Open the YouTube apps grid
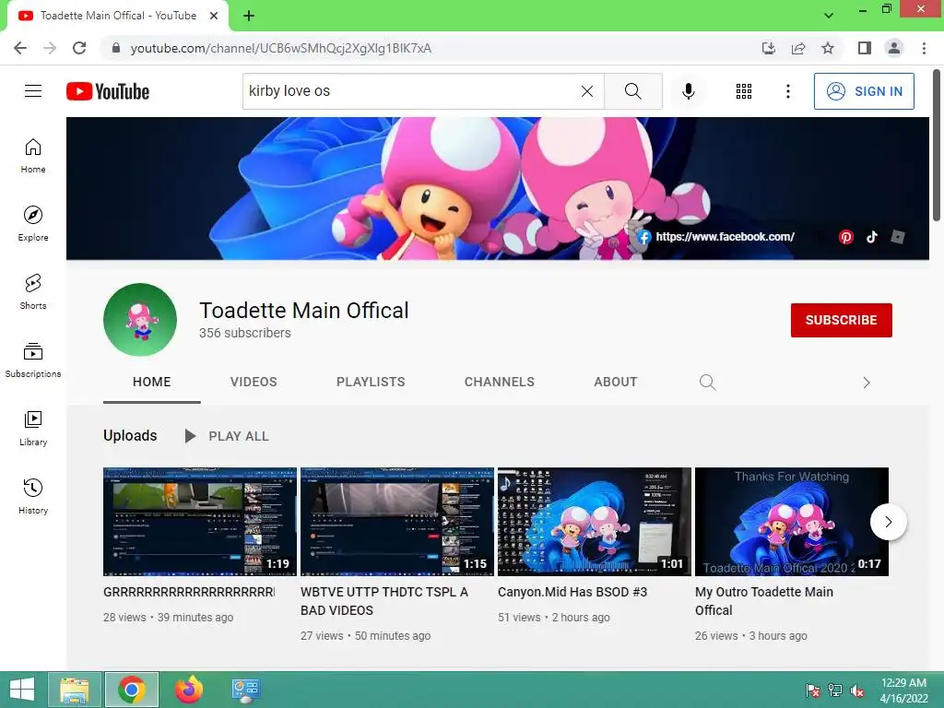 click(744, 91)
